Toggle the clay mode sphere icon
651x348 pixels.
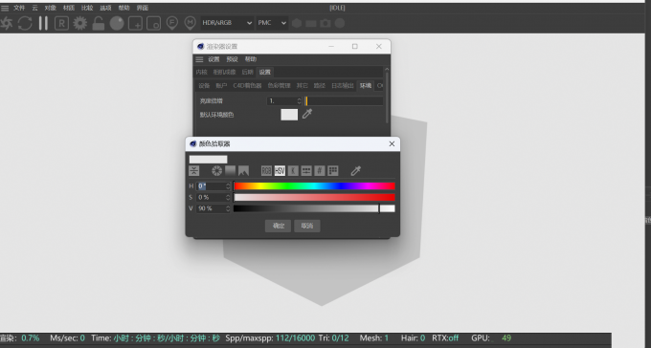pos(117,23)
